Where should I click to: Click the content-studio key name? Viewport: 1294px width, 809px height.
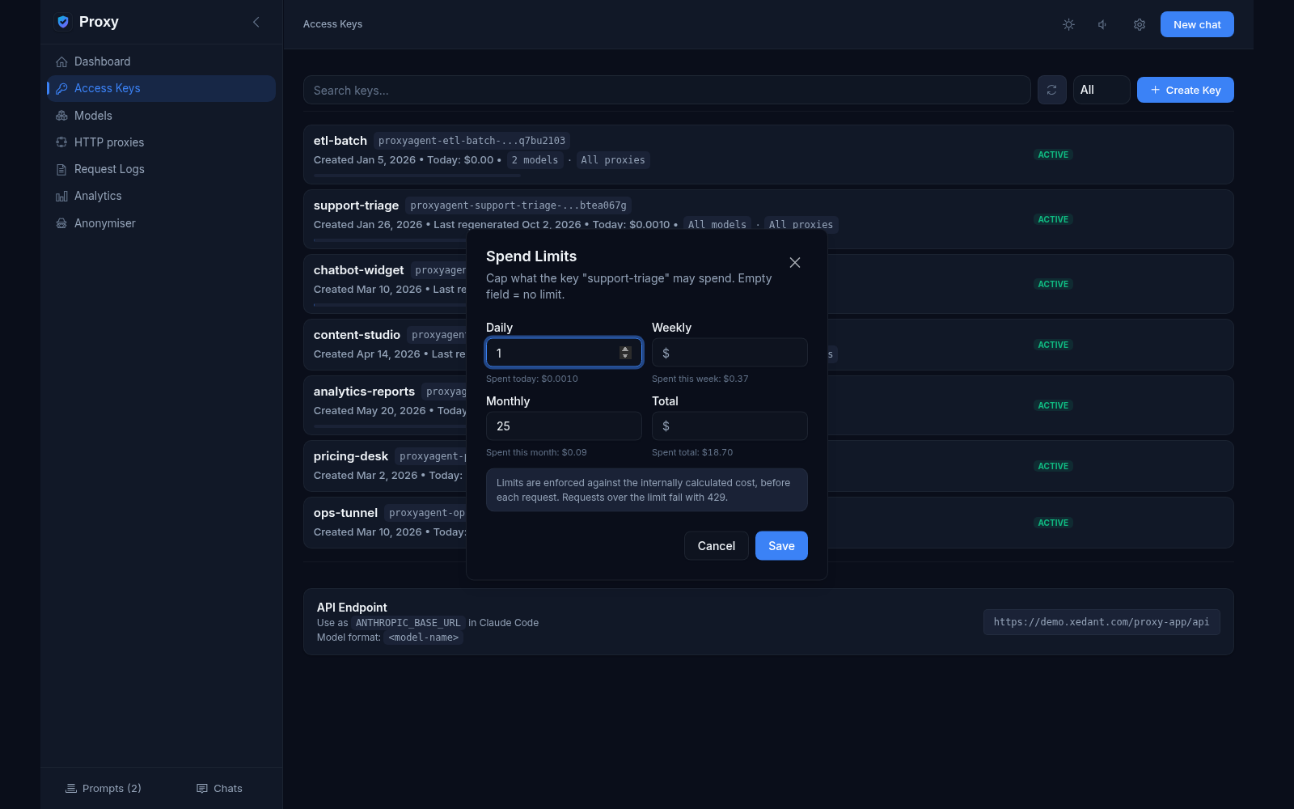[x=357, y=335]
